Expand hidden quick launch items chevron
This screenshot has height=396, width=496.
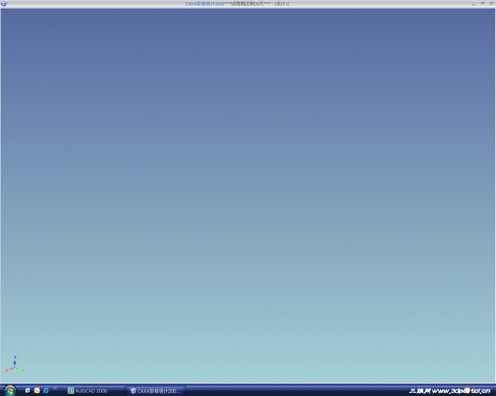[55, 389]
